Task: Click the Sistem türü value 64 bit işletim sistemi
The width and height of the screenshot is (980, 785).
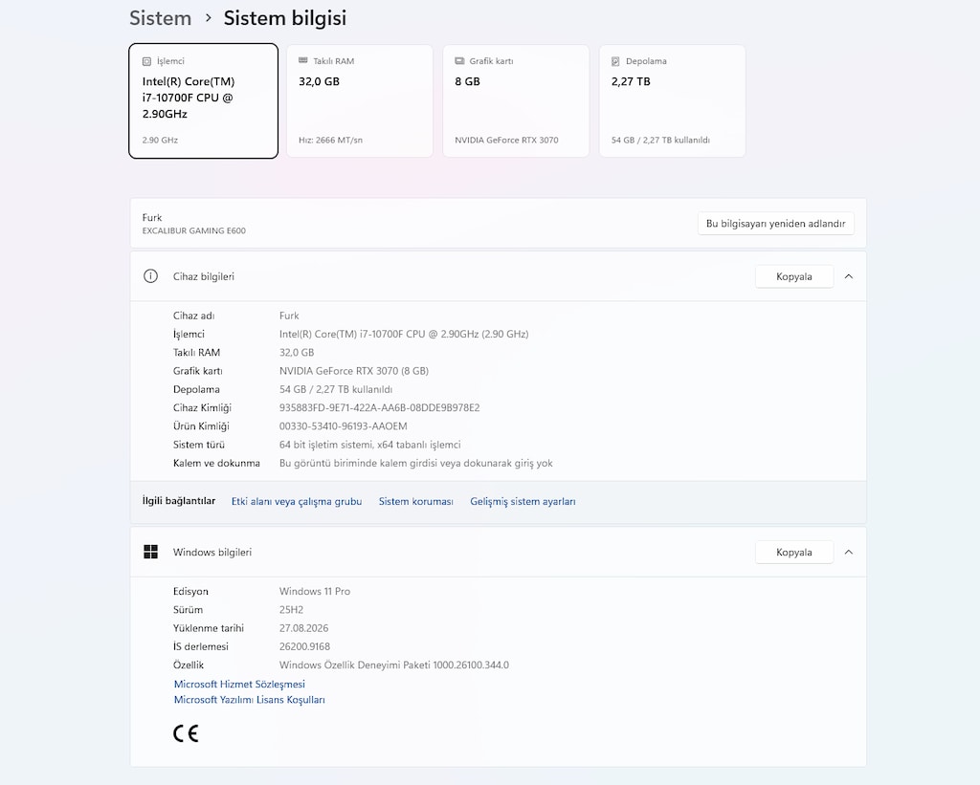Action: (370, 445)
